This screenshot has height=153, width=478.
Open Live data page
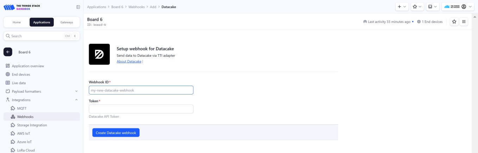click(x=19, y=83)
